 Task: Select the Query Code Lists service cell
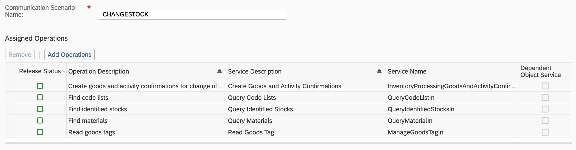[x=252, y=98]
